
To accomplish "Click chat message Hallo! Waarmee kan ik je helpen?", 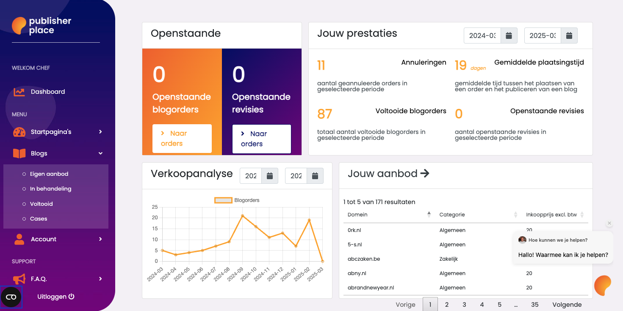I will pos(563,255).
